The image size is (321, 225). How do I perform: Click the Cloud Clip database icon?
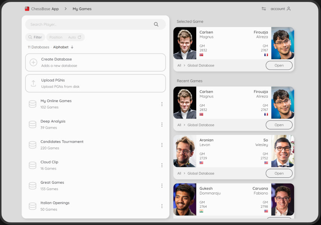(x=33, y=165)
